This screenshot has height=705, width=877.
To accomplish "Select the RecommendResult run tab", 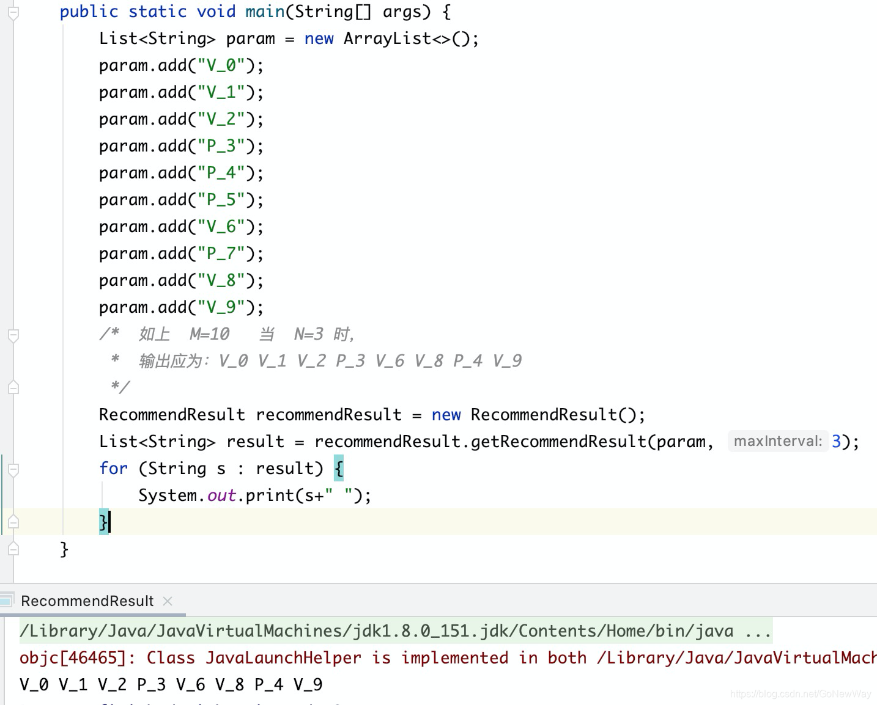I will click(87, 601).
